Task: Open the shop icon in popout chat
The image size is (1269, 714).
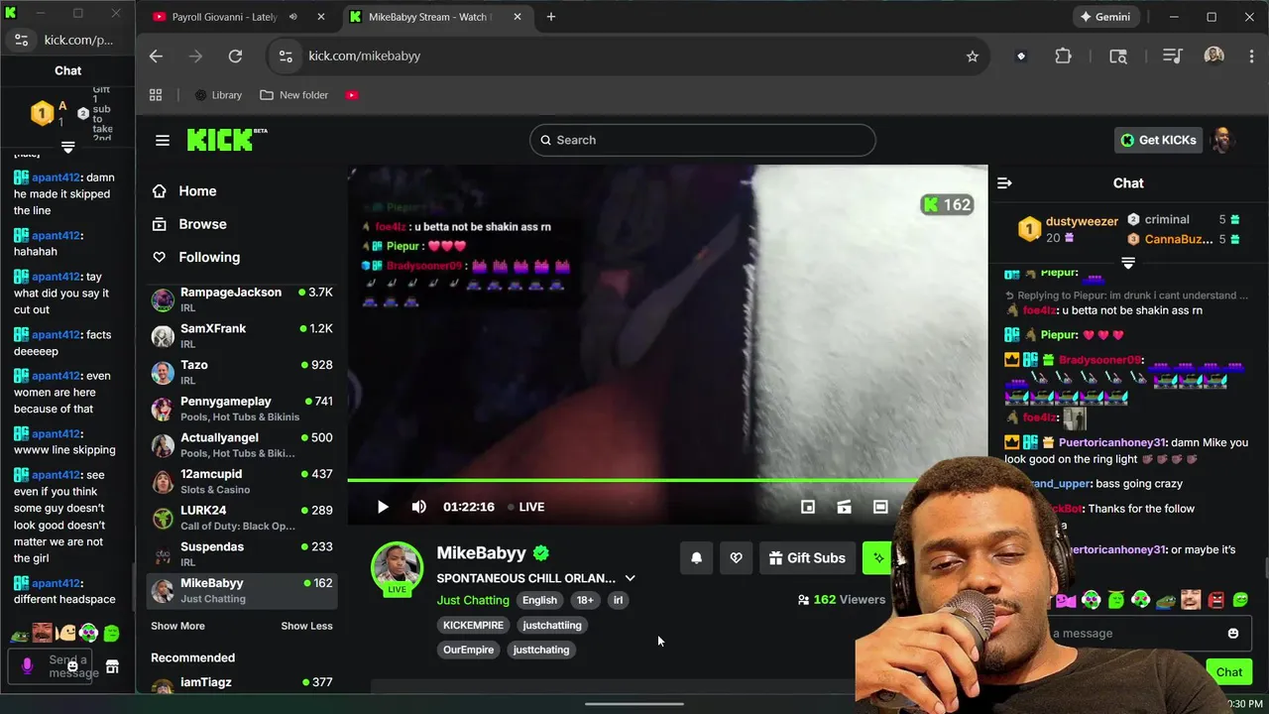Action: pyautogui.click(x=112, y=666)
